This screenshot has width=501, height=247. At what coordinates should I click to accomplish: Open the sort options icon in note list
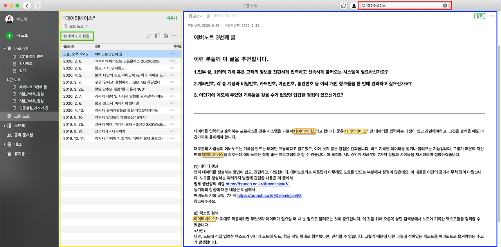click(x=149, y=36)
